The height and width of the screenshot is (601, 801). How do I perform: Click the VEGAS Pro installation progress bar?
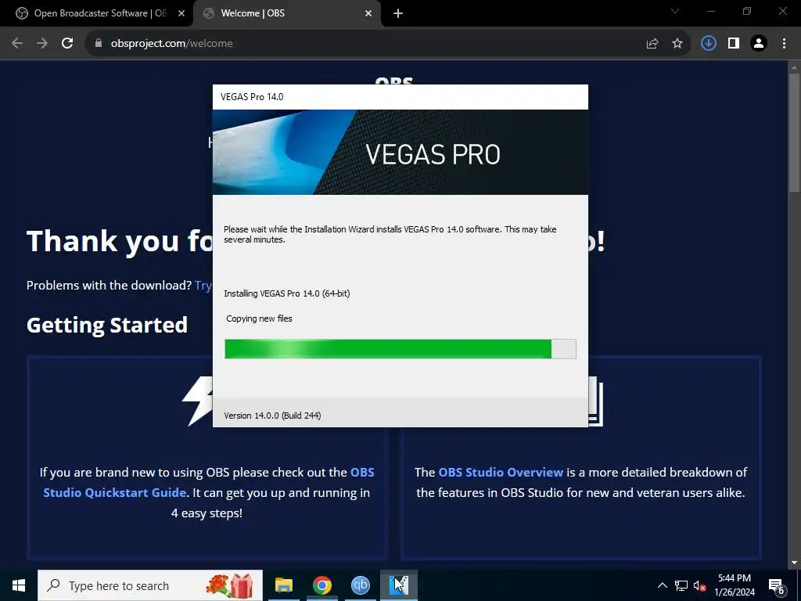click(400, 349)
